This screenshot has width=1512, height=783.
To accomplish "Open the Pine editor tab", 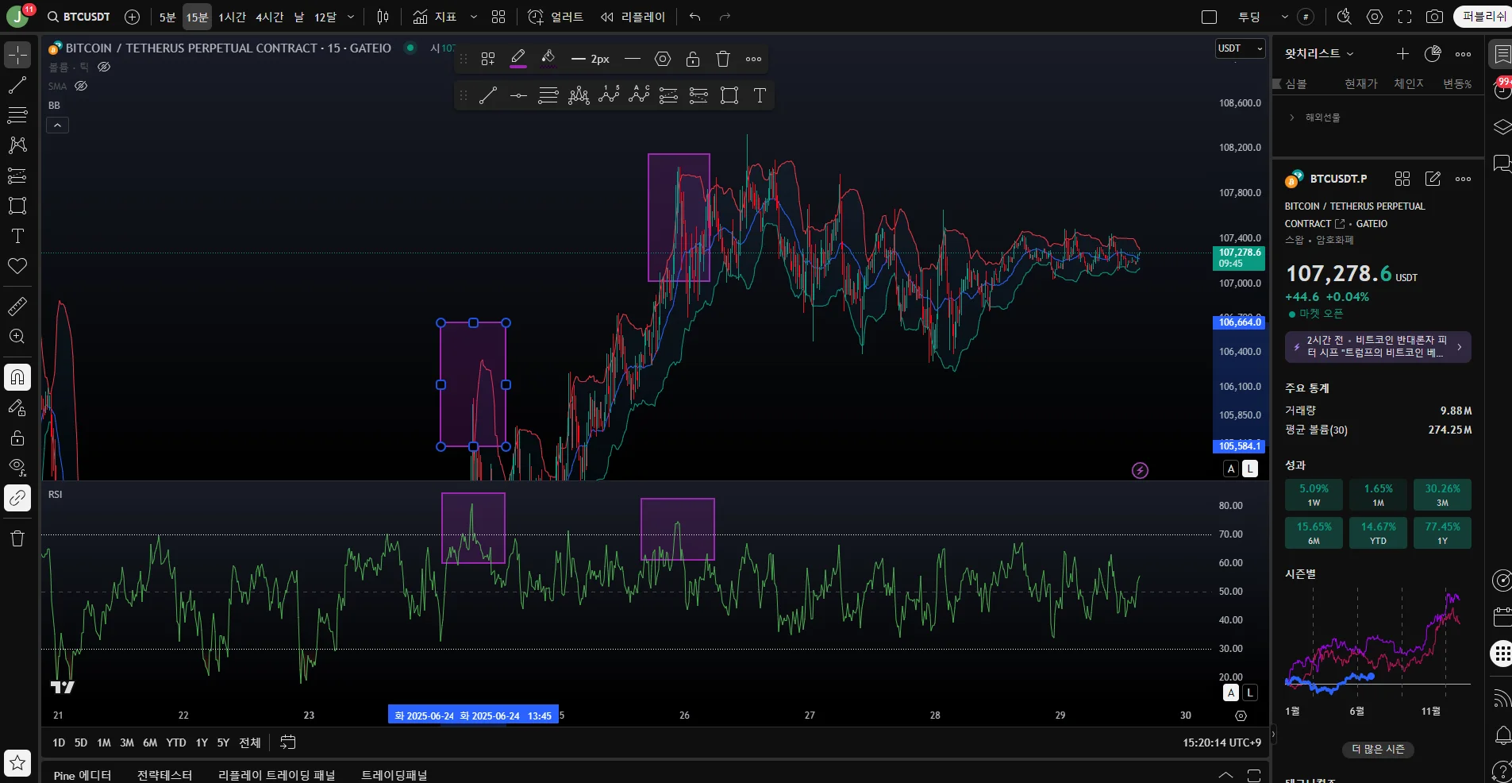I will (x=82, y=775).
